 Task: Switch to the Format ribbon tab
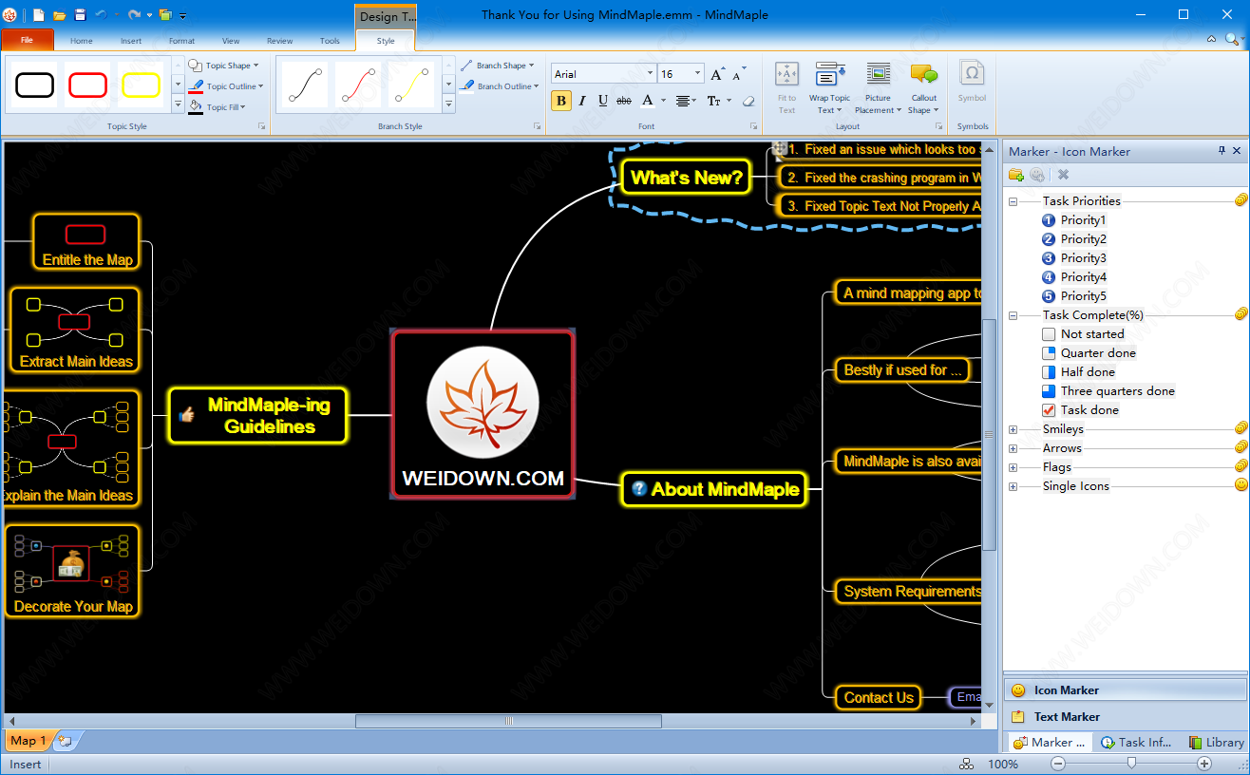[181, 41]
